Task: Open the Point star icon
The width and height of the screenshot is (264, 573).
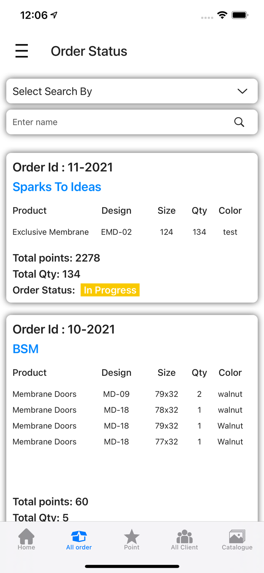Action: 131,537
